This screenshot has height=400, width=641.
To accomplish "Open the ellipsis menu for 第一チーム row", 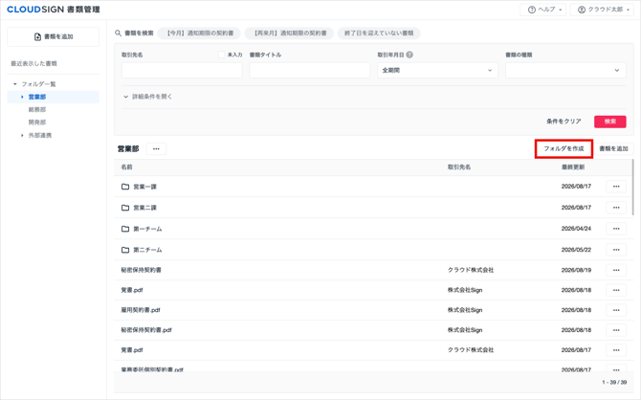I will click(x=616, y=229).
